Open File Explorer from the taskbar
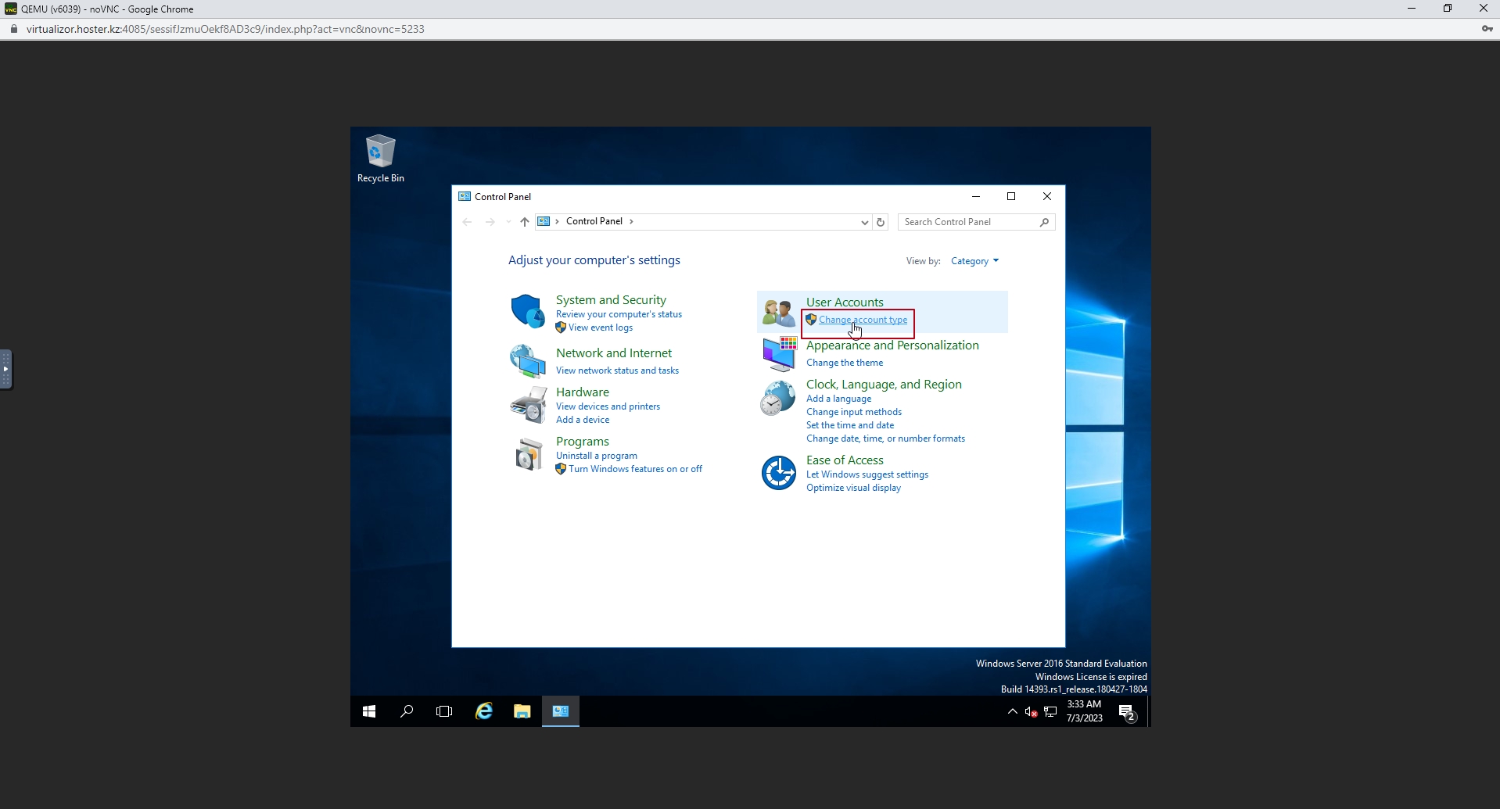This screenshot has width=1500, height=809. pyautogui.click(x=522, y=711)
